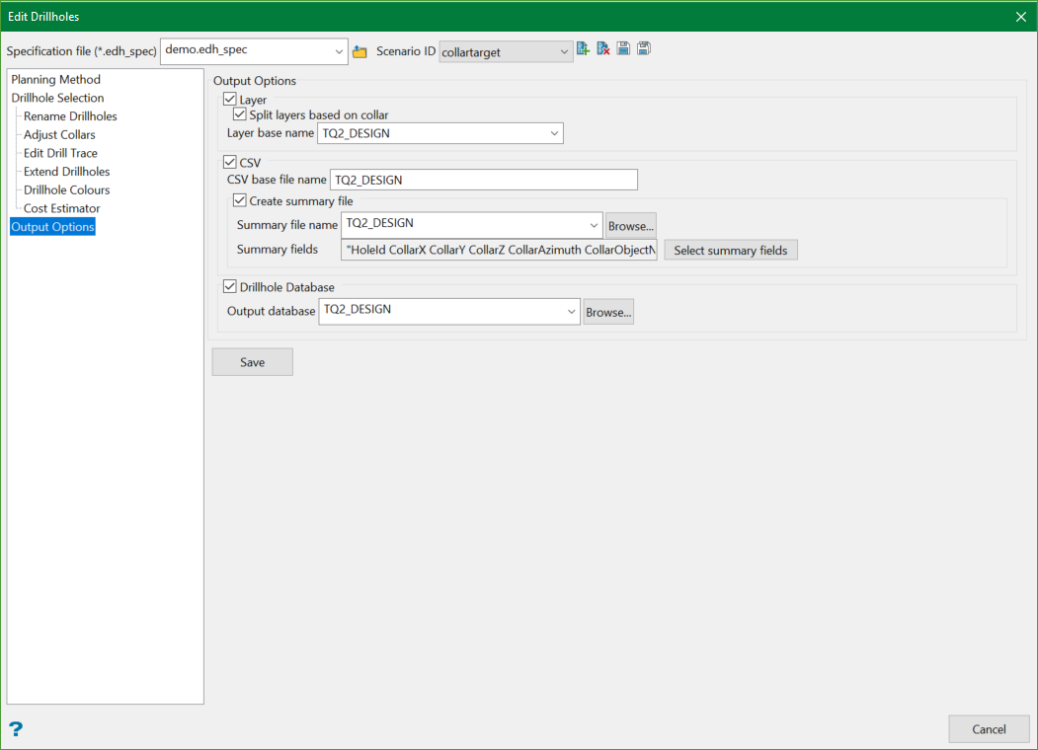1038x750 pixels.
Task: Close the Edit Drillholes dialog
Action: click(1021, 16)
